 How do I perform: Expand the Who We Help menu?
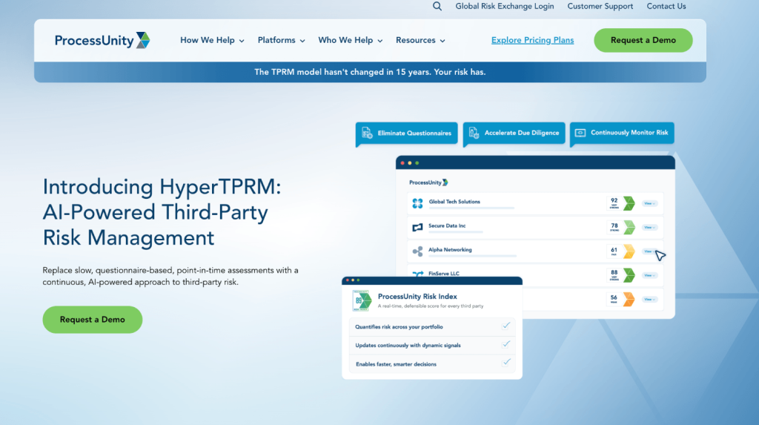pyautogui.click(x=351, y=40)
